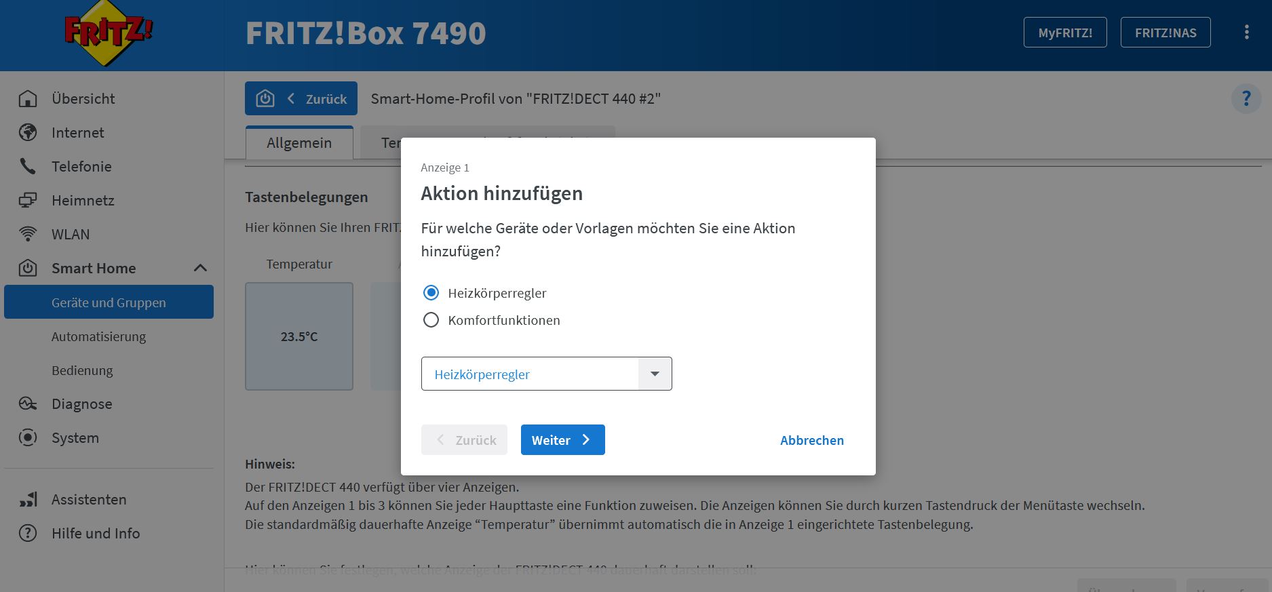Switch to the Allgemein tab
Screen dimensions: 1272x592
click(299, 143)
